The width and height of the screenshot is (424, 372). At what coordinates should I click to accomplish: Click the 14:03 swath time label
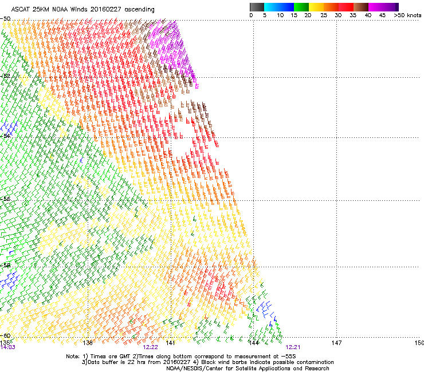coord(8,347)
